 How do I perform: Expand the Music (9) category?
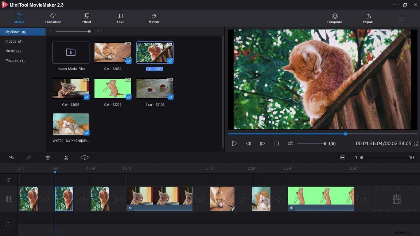click(x=13, y=51)
